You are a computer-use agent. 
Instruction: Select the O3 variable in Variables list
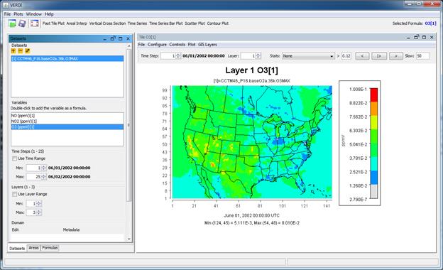[67, 127]
